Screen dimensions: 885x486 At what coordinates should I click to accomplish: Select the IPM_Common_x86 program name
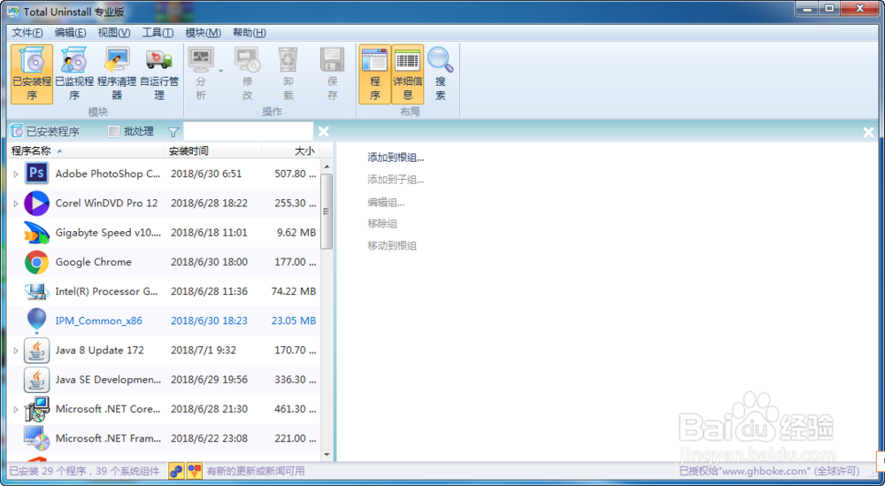coord(99,320)
